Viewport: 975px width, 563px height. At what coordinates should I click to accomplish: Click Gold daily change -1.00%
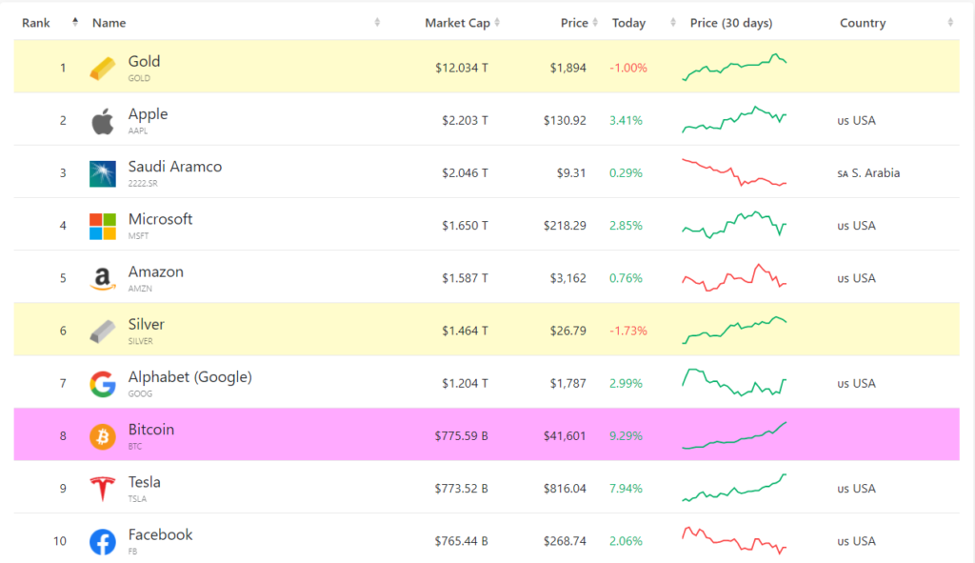tap(628, 68)
